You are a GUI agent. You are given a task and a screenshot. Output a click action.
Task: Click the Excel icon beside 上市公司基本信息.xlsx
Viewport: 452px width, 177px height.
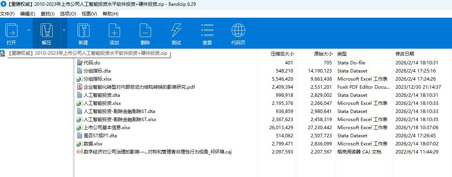click(80, 127)
